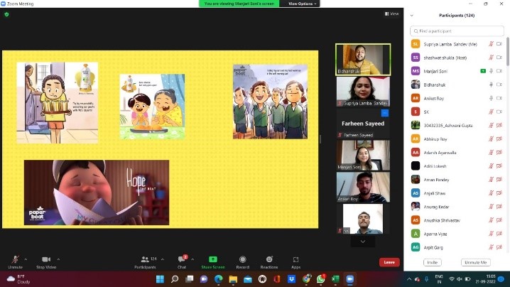Leave the meeting
The width and height of the screenshot is (510, 287).
389,262
